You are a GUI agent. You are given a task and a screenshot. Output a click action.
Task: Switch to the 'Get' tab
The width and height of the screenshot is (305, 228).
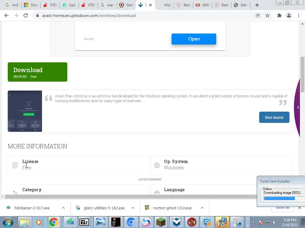[241, 5]
